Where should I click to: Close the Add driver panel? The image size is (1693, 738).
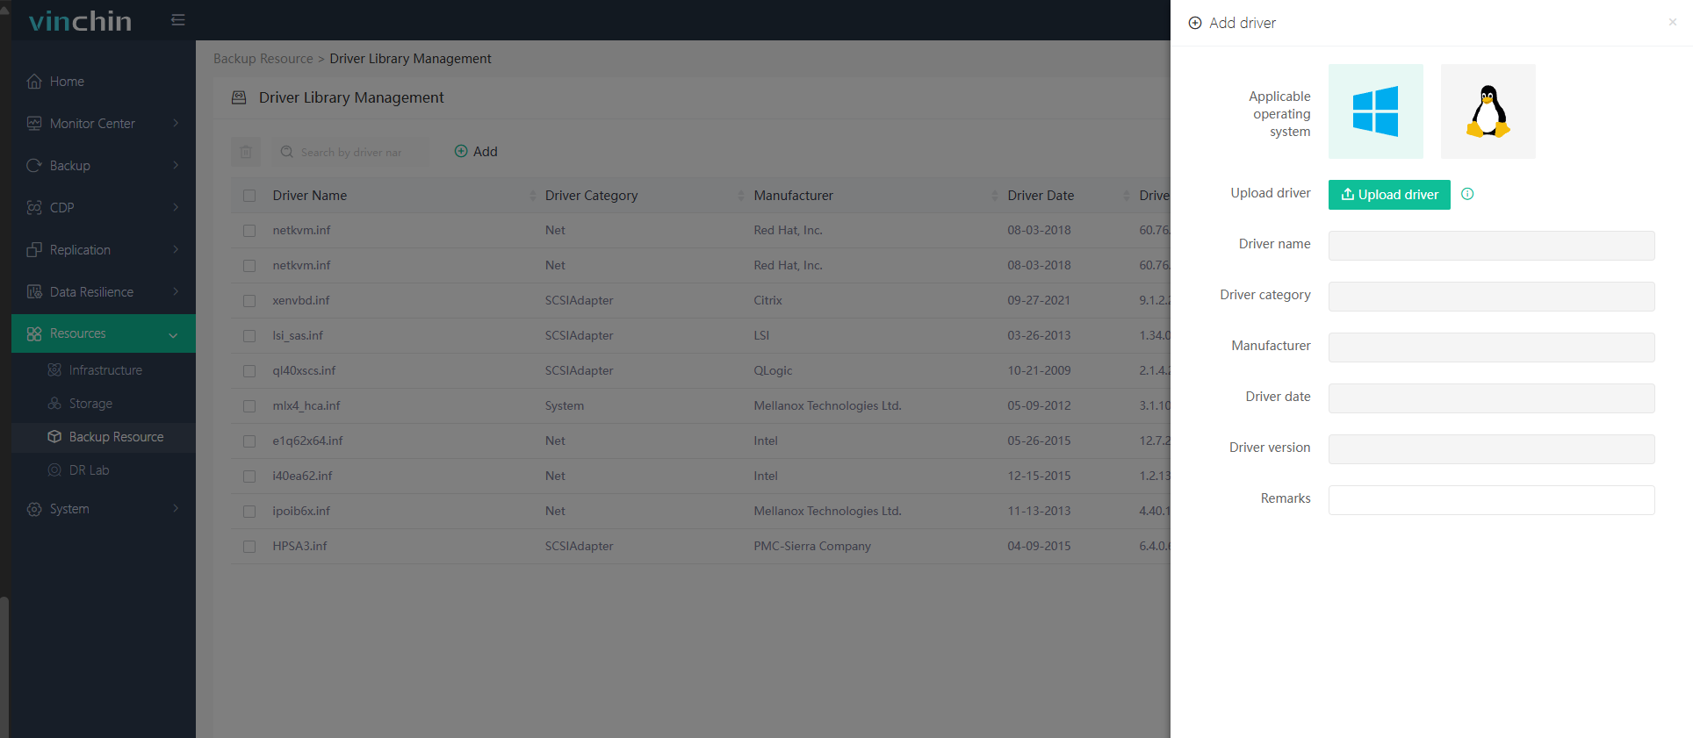pos(1672,22)
